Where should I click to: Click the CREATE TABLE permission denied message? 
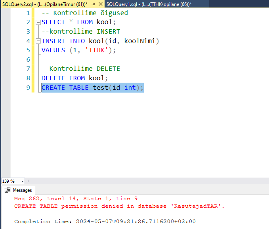pyautogui.click(x=119, y=206)
